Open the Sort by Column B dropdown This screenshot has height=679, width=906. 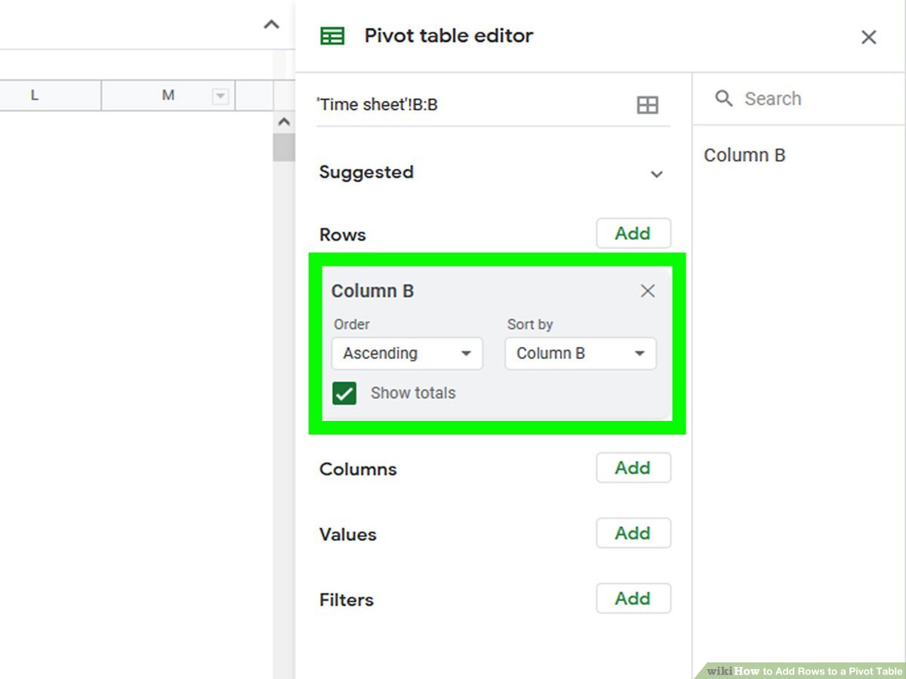[x=580, y=353]
